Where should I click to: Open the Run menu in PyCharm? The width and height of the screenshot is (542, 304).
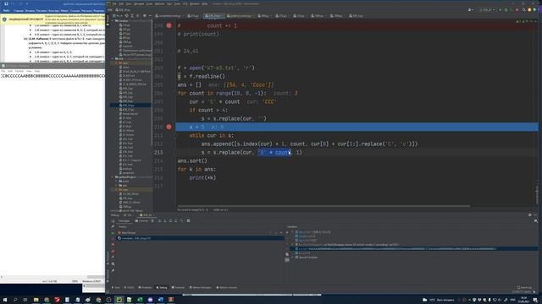[169, 3]
